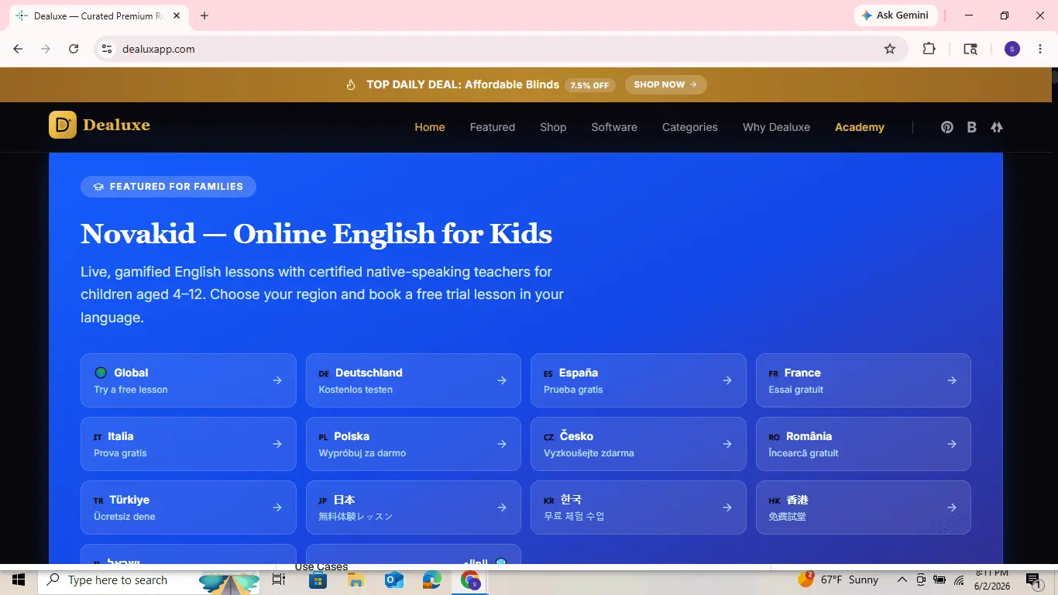Click the page vertical scrollbar thumb
The image size is (1058, 595).
[x=1054, y=77]
